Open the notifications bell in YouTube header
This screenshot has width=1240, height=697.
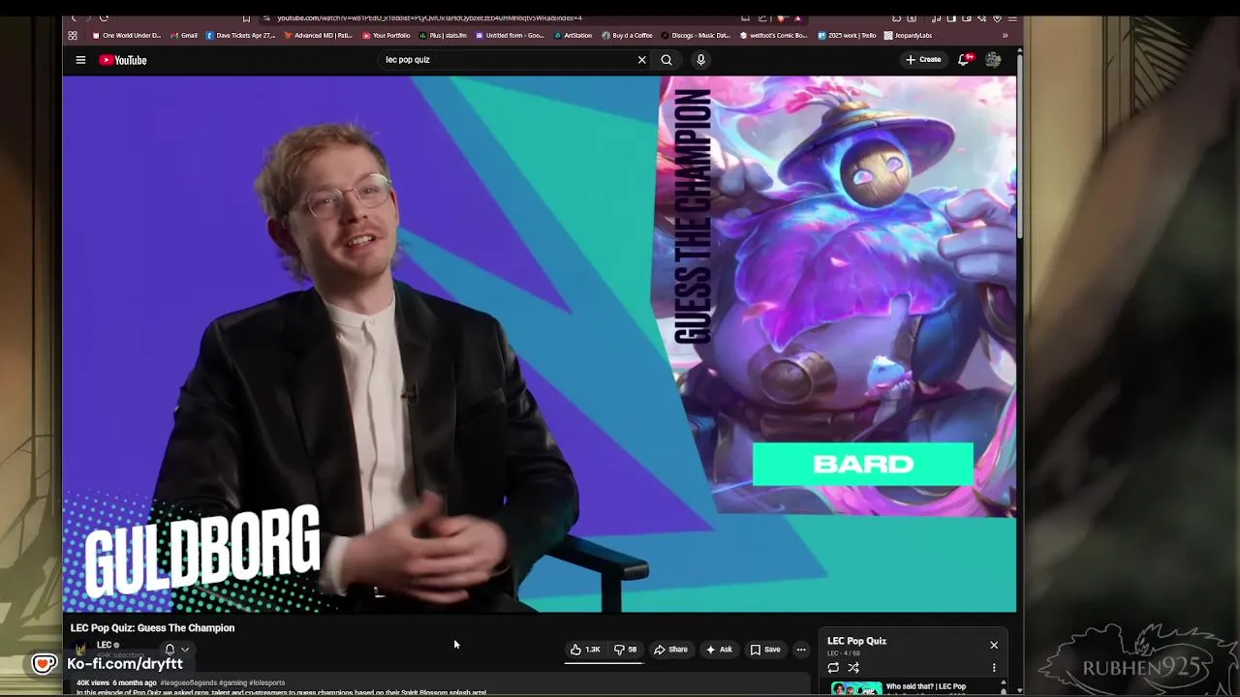tap(964, 59)
